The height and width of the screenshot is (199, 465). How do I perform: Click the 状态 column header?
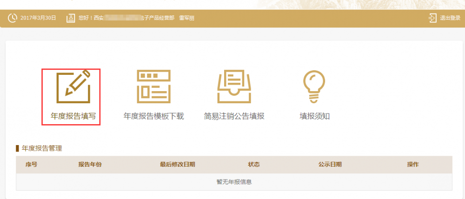tap(253, 165)
